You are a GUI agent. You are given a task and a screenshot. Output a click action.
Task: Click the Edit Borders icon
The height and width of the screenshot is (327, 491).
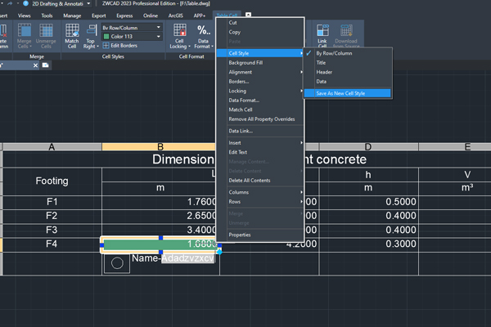tap(106, 46)
